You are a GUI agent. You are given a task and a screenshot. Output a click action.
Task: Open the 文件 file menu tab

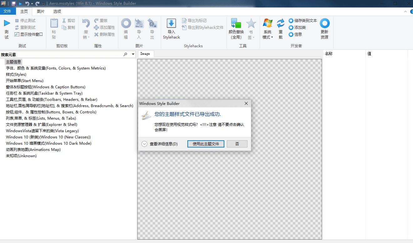point(7,11)
